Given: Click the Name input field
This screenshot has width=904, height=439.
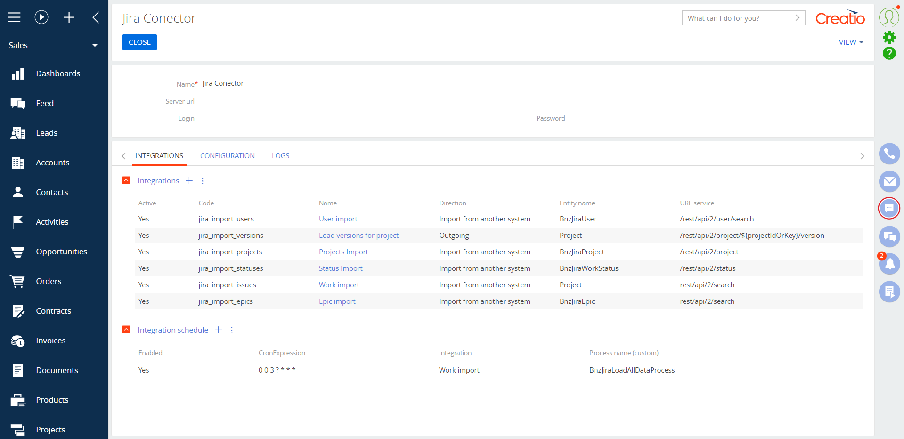Looking at the screenshot, I should coord(532,83).
